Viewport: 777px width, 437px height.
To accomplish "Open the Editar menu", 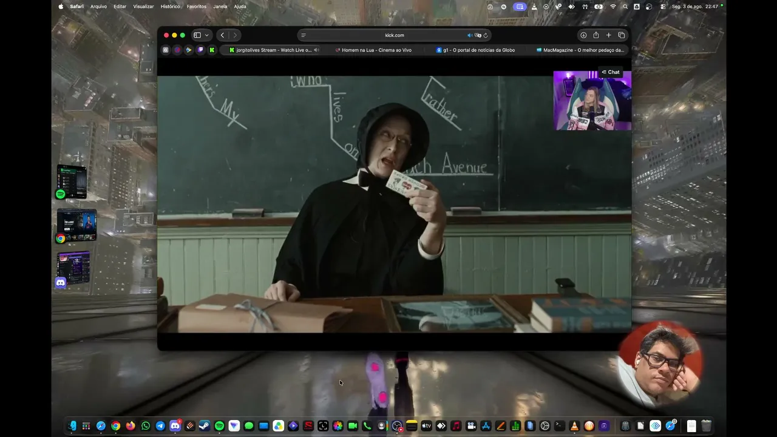I will [x=120, y=7].
